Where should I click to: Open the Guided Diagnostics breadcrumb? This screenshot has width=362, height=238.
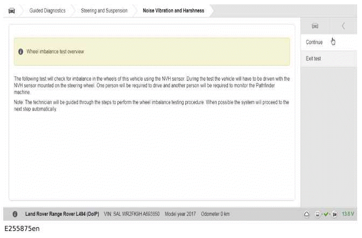47,10
